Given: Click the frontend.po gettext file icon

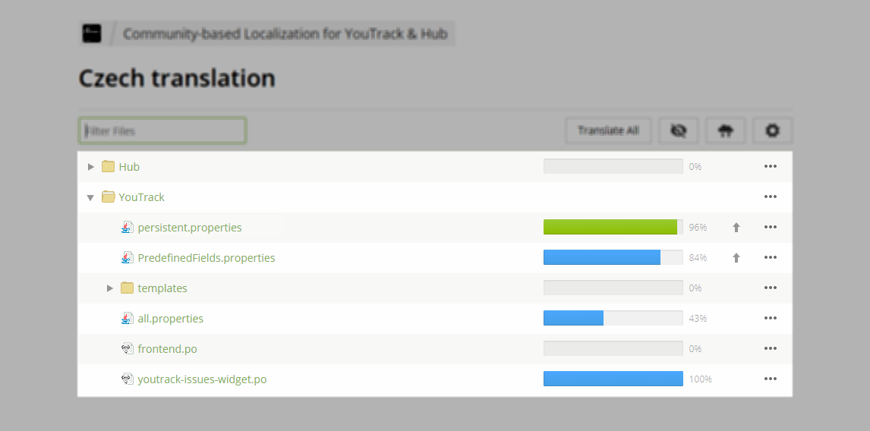Looking at the screenshot, I should (127, 348).
